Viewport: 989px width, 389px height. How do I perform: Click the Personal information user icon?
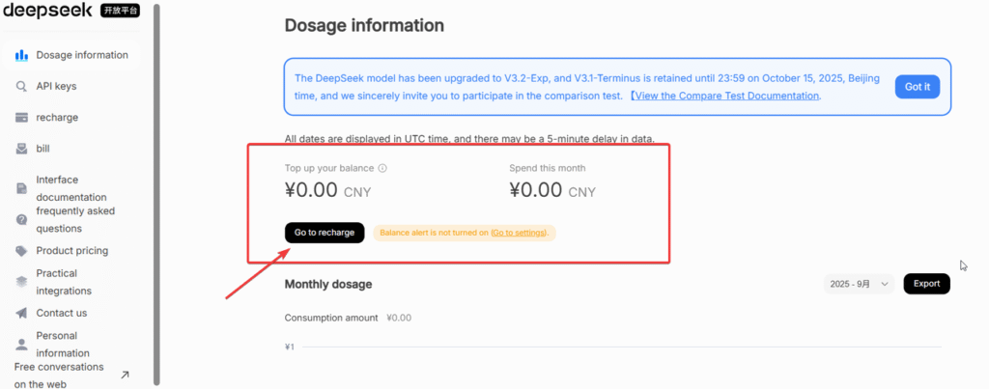(x=21, y=344)
